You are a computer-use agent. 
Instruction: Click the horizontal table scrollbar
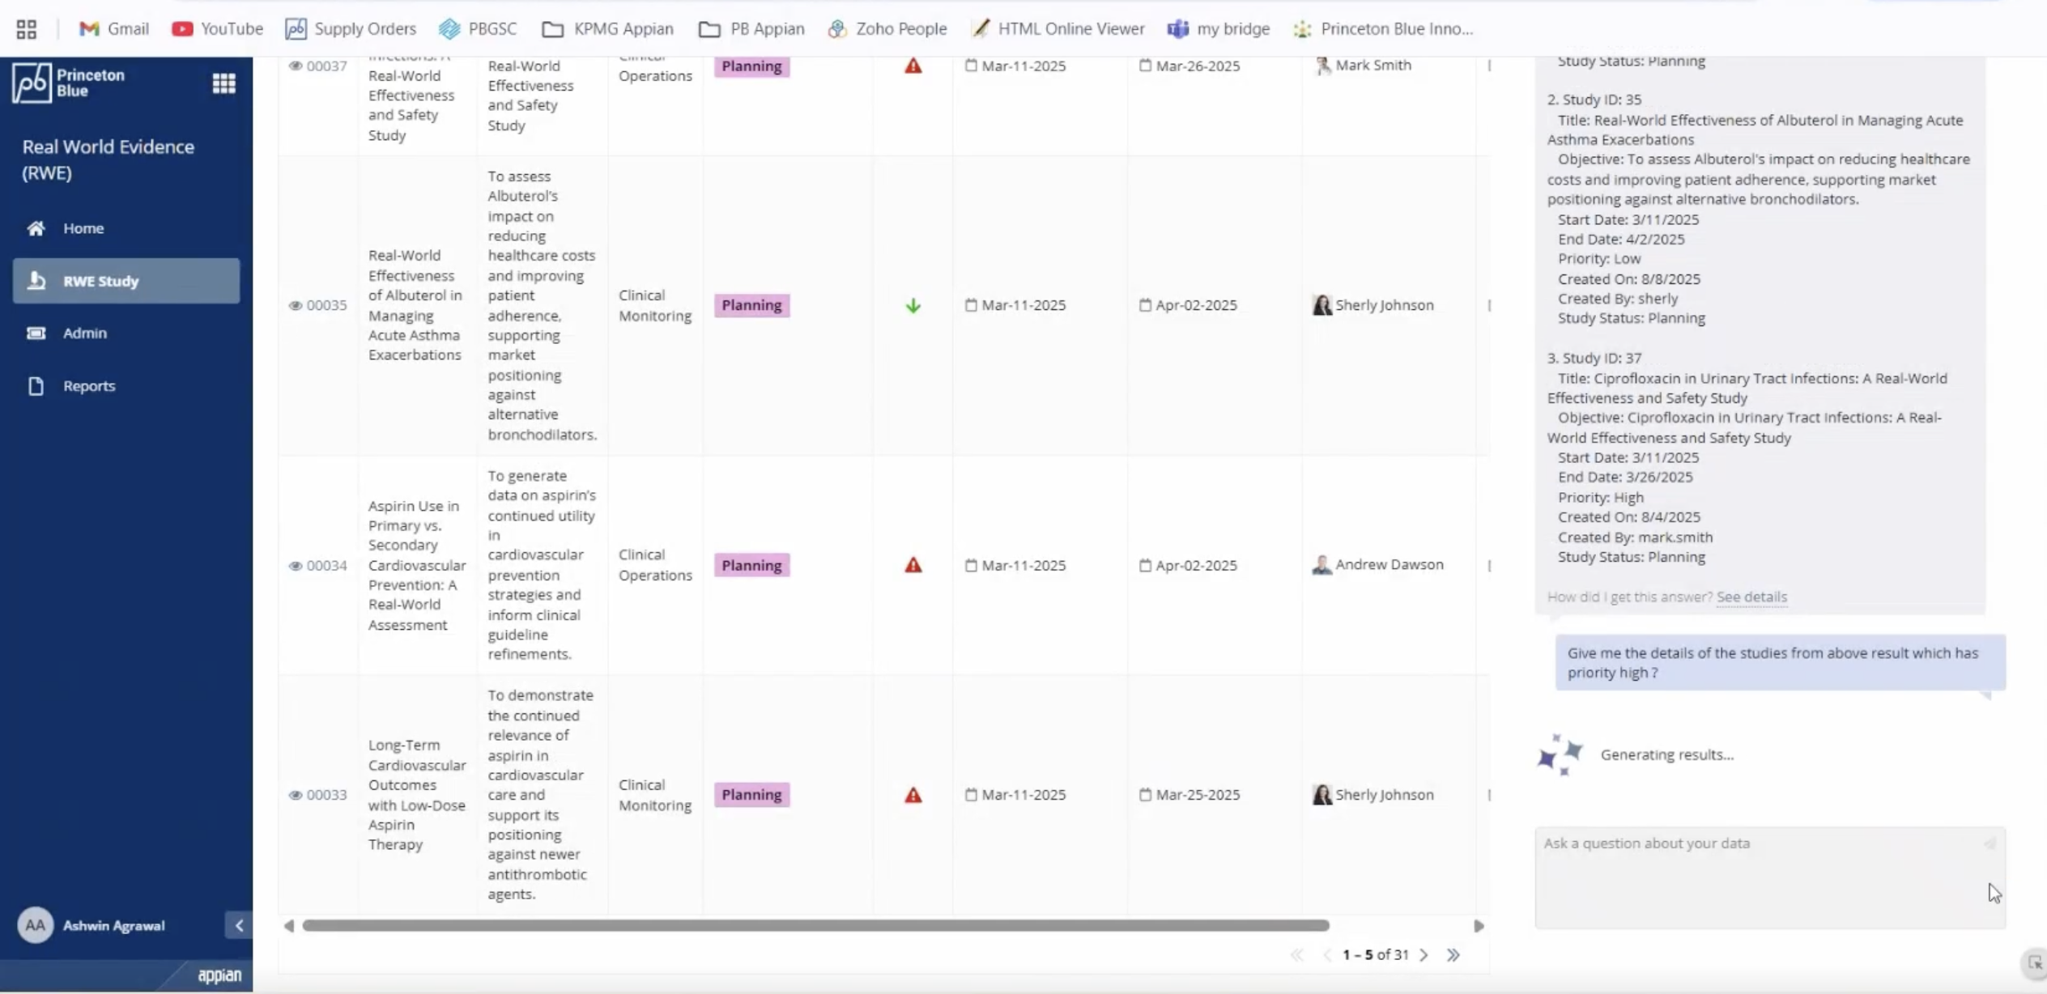pyautogui.click(x=815, y=925)
